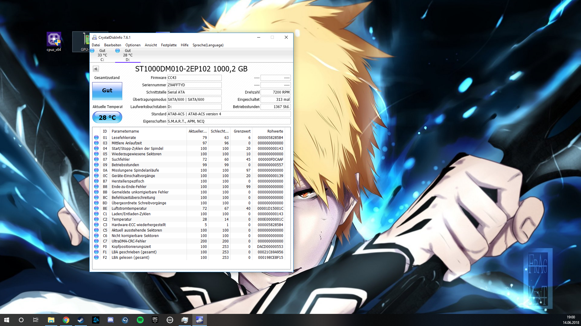Image resolution: width=581 pixels, height=326 pixels.
Task: Click the Firmware field showing CC43
Action: tap(194, 78)
